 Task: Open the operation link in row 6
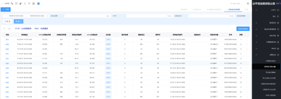pyautogui.click(x=7, y=63)
